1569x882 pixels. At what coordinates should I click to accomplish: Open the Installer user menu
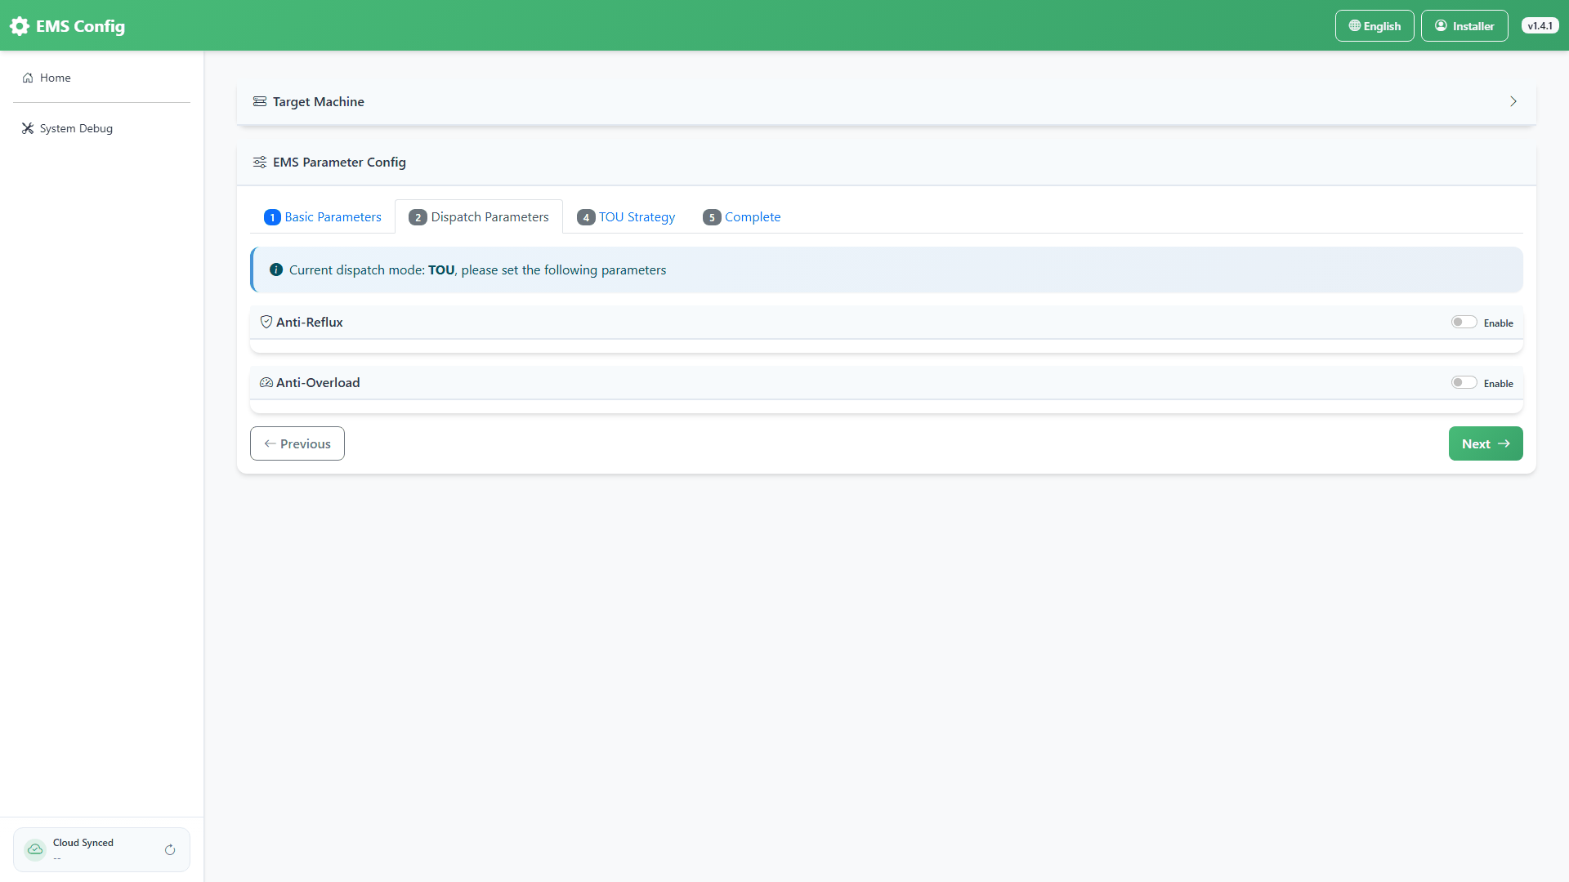pyautogui.click(x=1464, y=26)
